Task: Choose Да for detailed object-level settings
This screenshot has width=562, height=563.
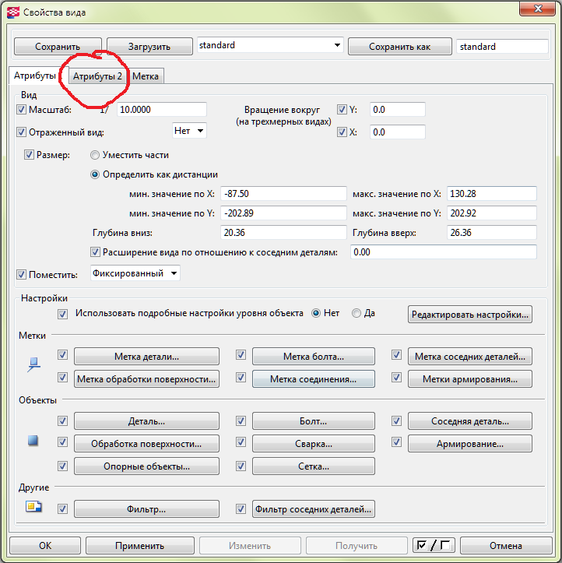Action: tap(357, 314)
